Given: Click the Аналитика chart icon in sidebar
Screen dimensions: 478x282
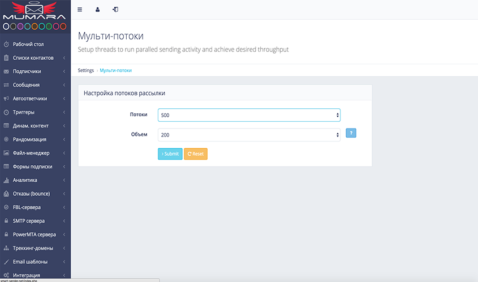Looking at the screenshot, I should pos(6,180).
